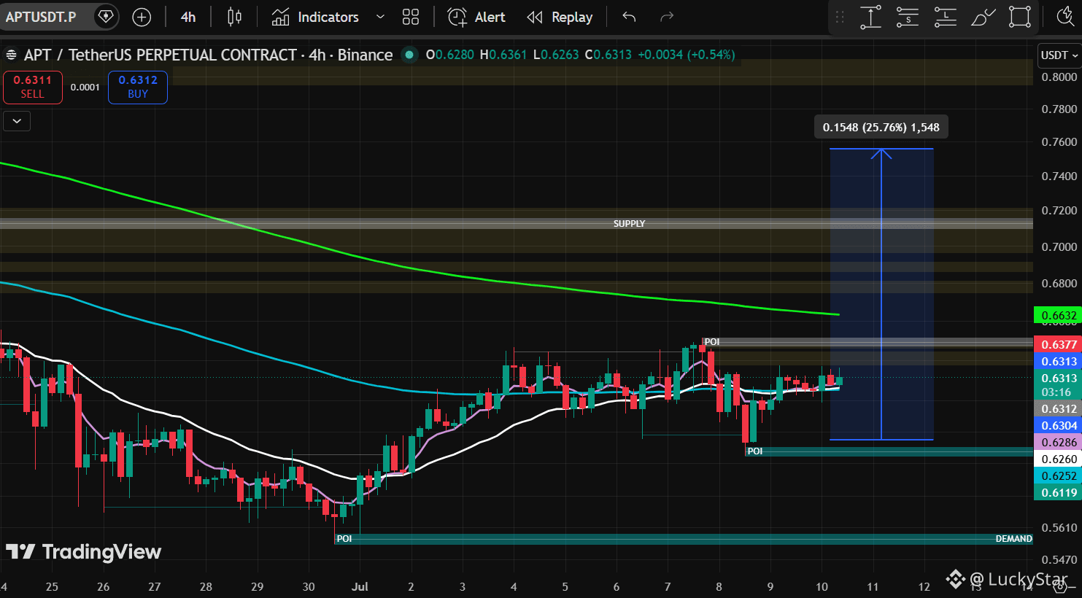1082x598 pixels.
Task: Click the price range measurement arrow line
Action: tap(881, 294)
